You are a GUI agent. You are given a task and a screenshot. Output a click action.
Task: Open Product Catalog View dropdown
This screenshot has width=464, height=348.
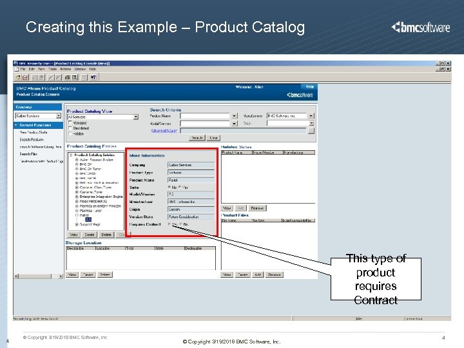point(136,117)
